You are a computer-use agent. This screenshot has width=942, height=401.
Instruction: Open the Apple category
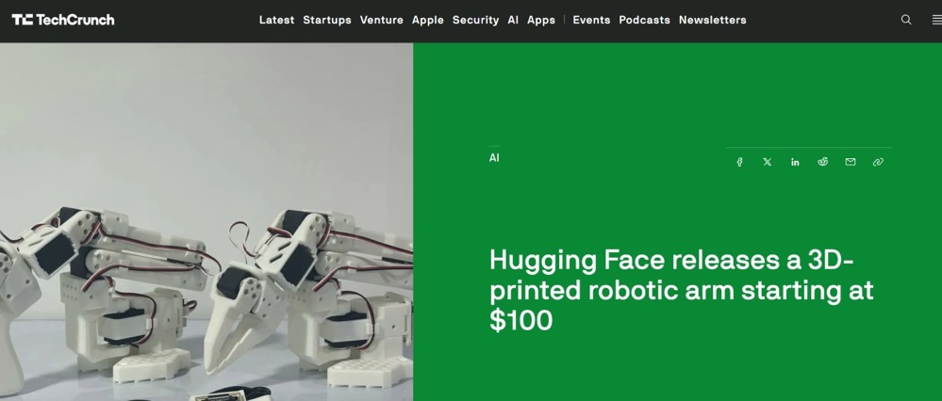(x=428, y=20)
